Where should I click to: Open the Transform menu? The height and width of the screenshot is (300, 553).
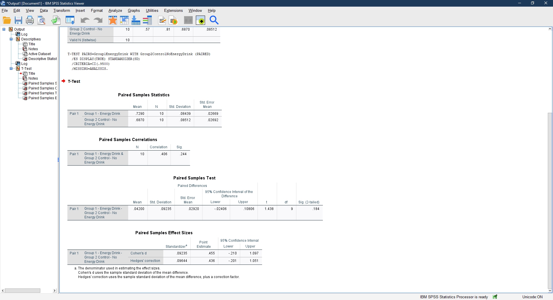click(62, 10)
